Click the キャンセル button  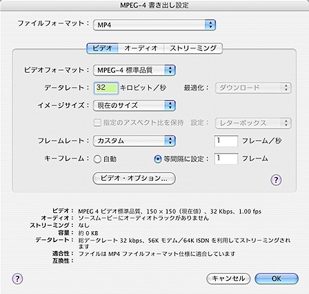(228, 279)
